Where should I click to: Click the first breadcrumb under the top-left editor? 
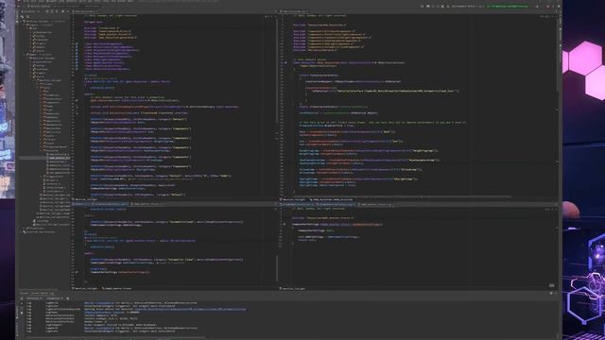(85, 199)
